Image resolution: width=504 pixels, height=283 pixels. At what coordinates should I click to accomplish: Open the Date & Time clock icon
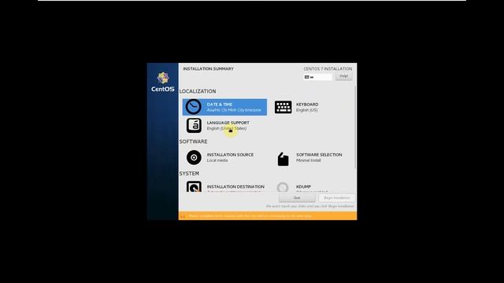pyautogui.click(x=194, y=107)
